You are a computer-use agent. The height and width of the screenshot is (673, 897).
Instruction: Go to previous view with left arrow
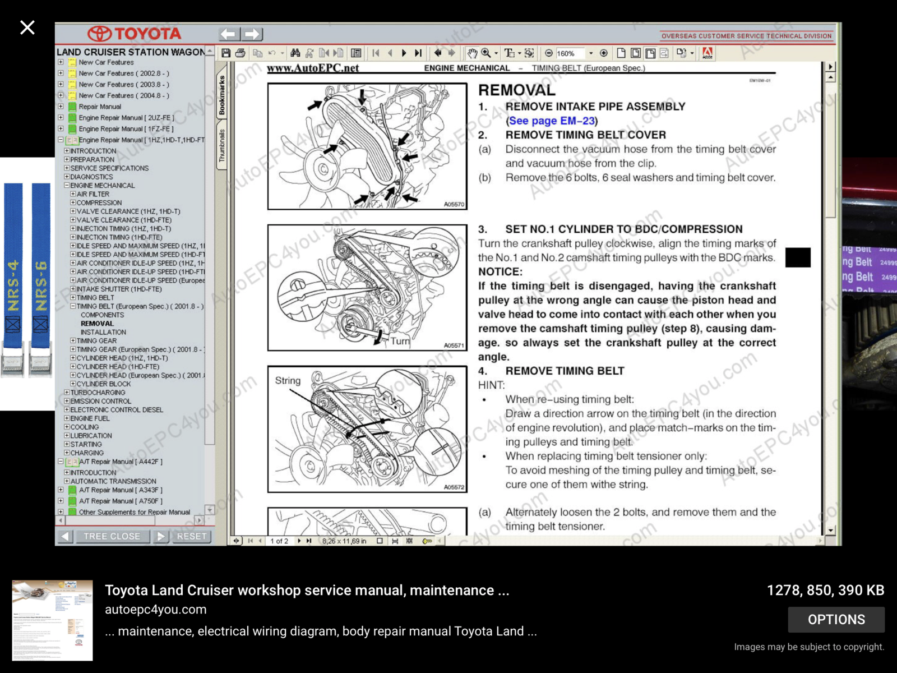click(438, 53)
